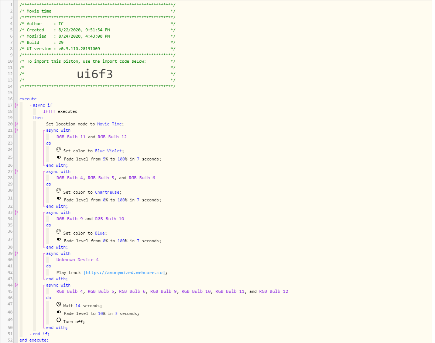Click the Author : TC comment line
Image resolution: width=435 pixels, height=343 pixels.
click(97, 24)
